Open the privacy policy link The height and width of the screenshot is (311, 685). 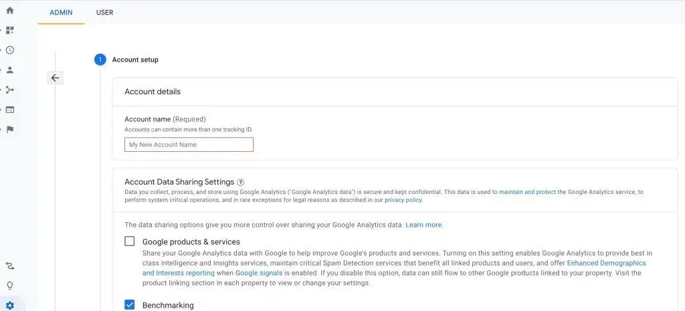click(403, 200)
